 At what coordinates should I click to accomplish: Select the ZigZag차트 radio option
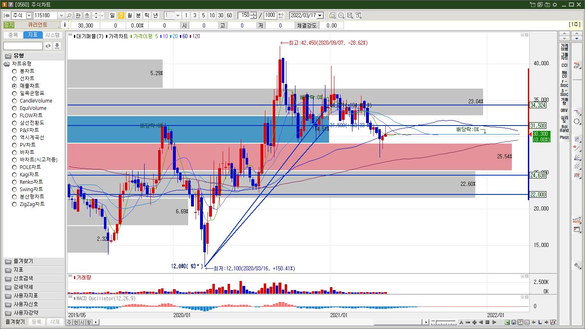click(x=14, y=204)
